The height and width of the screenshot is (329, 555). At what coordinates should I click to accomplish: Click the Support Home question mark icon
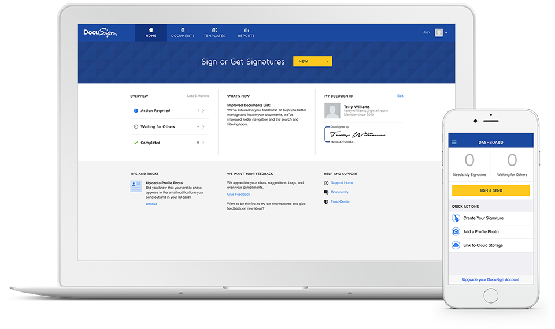[327, 183]
